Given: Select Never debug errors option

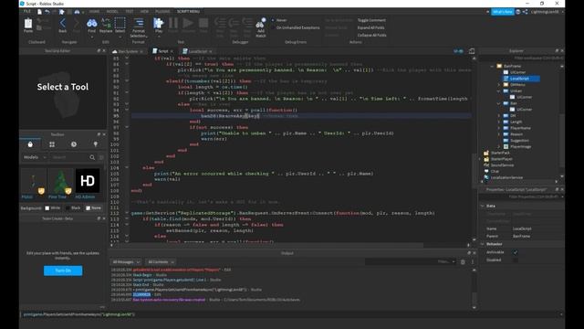Looking at the screenshot, I should click(279, 20).
